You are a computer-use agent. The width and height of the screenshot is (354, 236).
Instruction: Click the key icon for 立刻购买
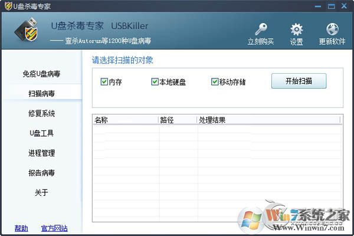click(261, 29)
